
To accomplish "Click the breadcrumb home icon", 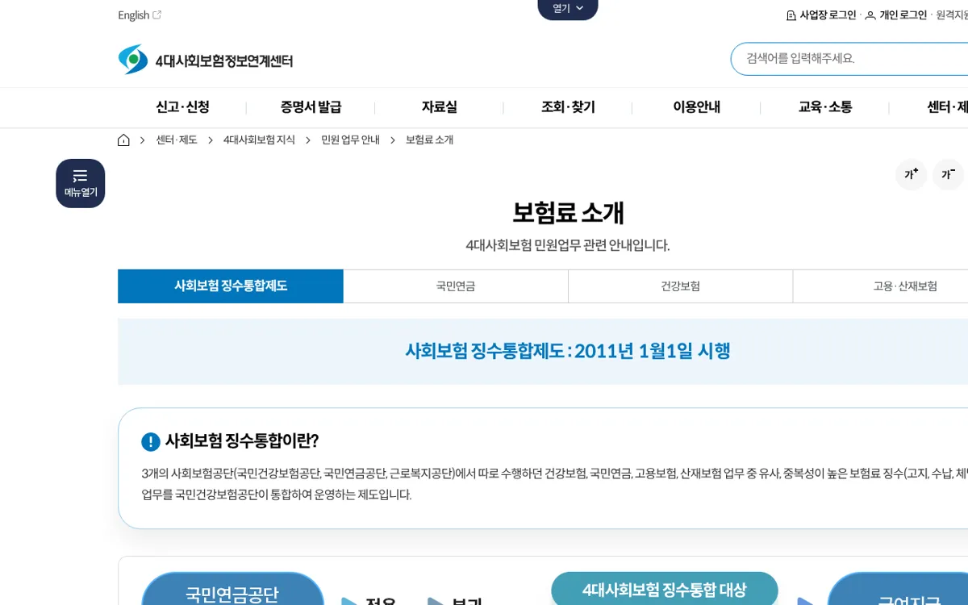I will [x=123, y=140].
